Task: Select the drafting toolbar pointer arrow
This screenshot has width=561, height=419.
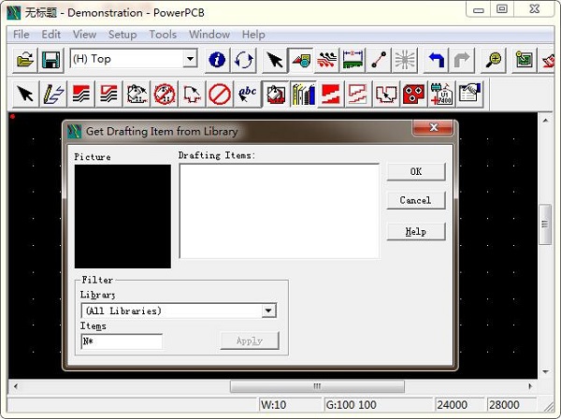Action: (x=26, y=94)
